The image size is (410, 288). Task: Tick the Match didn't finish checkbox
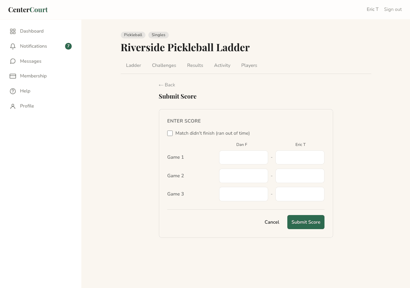pos(170,133)
